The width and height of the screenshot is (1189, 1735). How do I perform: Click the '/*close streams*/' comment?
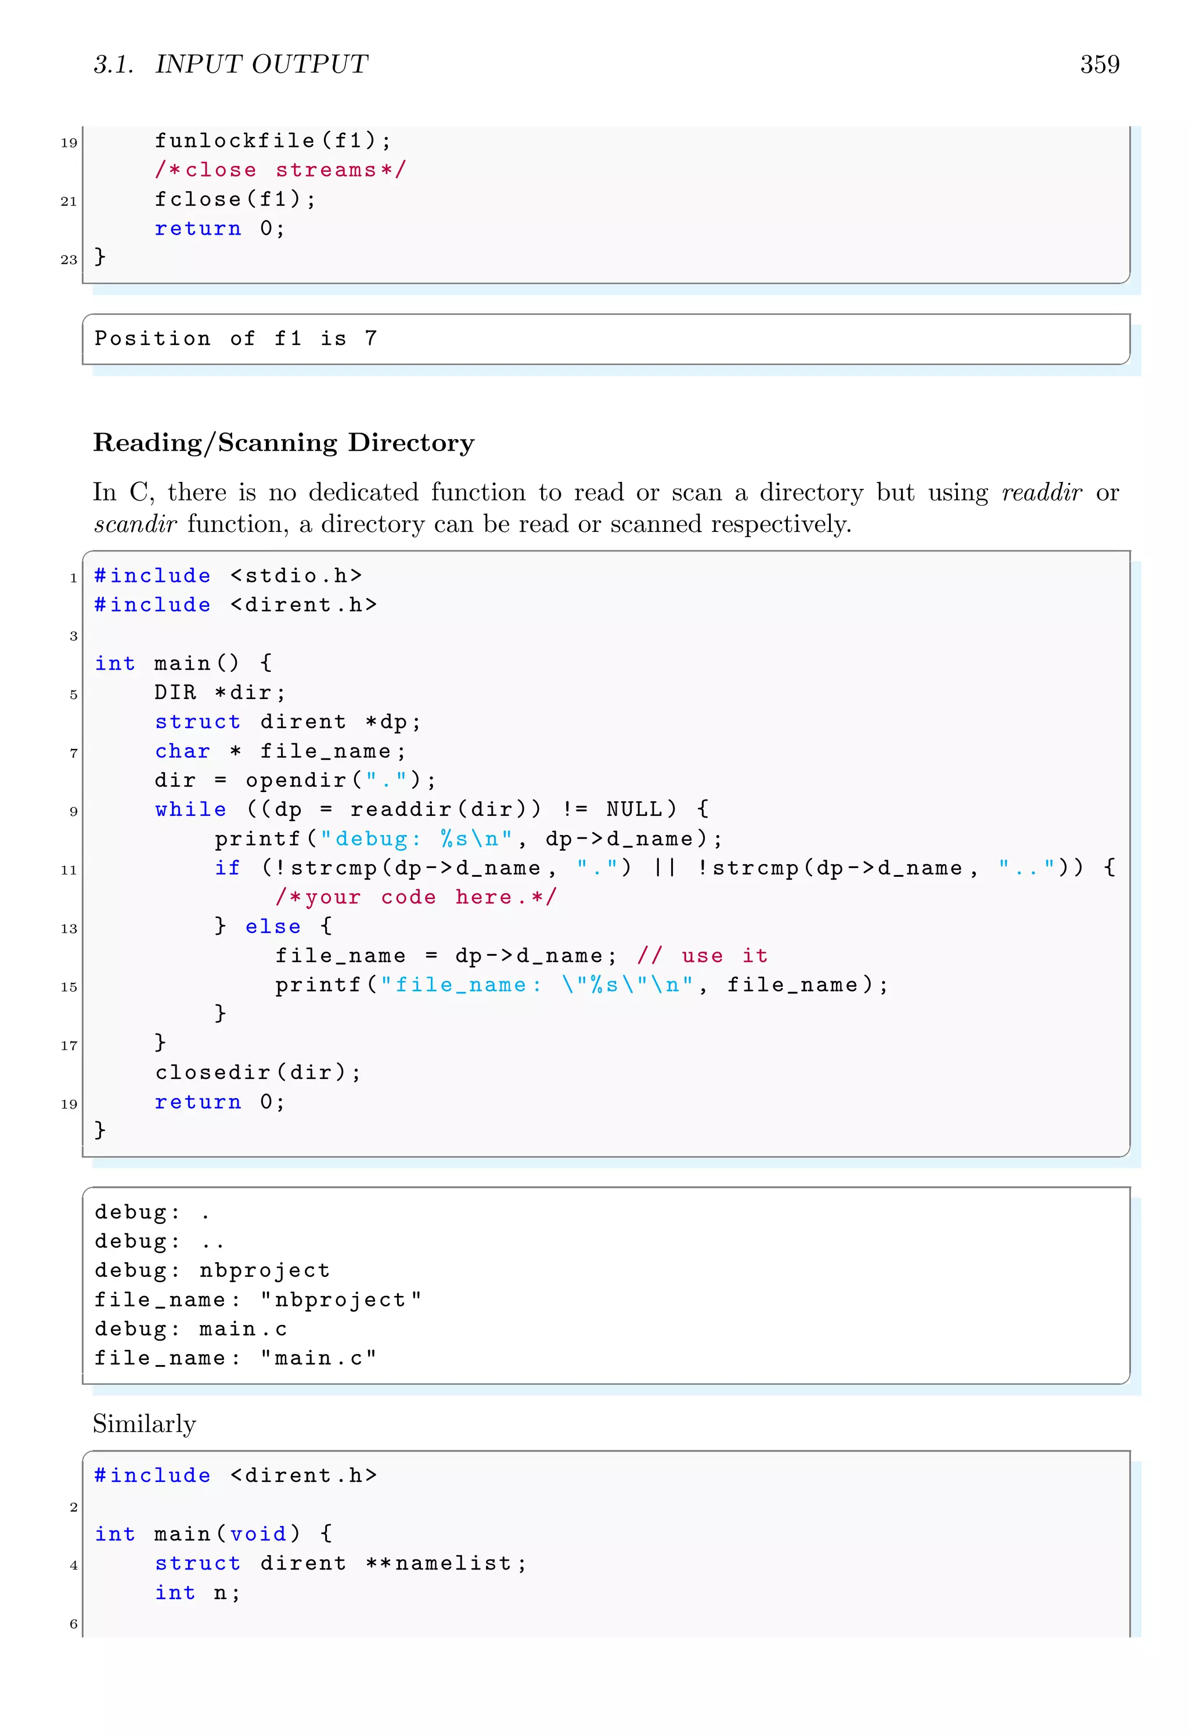(280, 170)
